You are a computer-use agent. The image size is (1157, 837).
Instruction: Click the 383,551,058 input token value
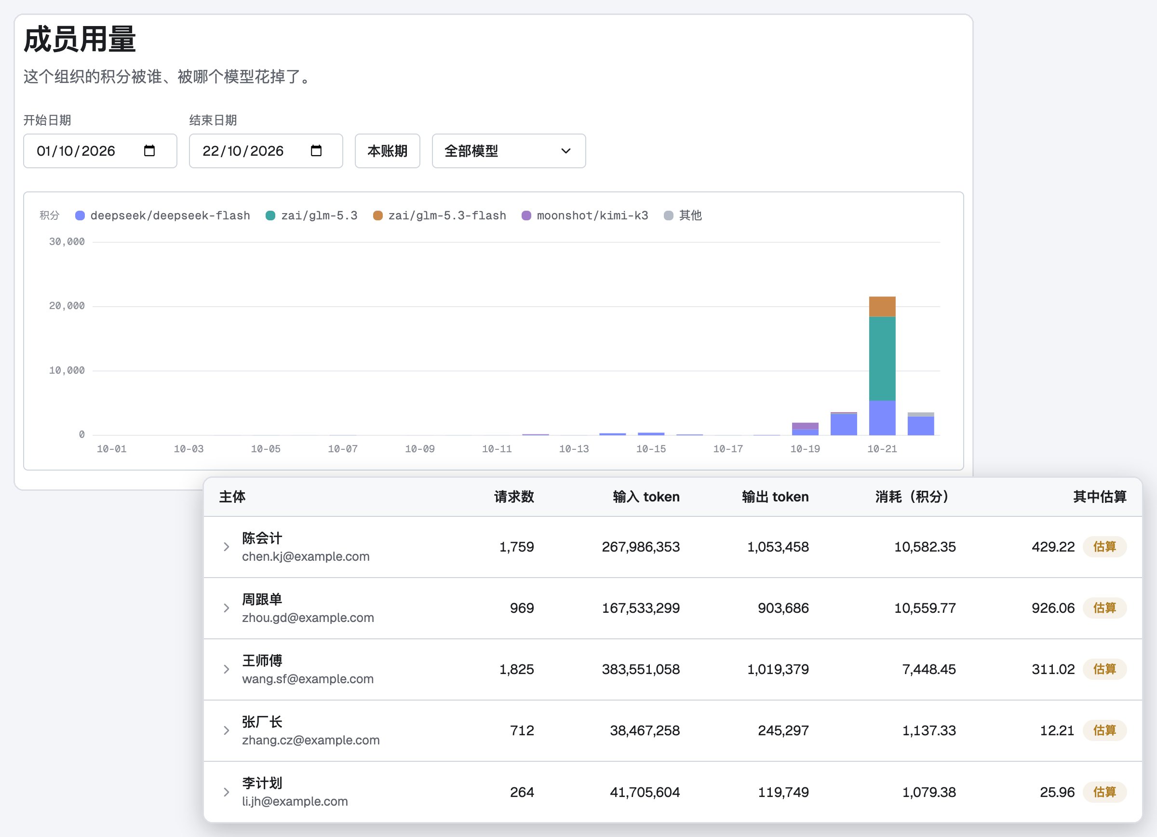641,669
